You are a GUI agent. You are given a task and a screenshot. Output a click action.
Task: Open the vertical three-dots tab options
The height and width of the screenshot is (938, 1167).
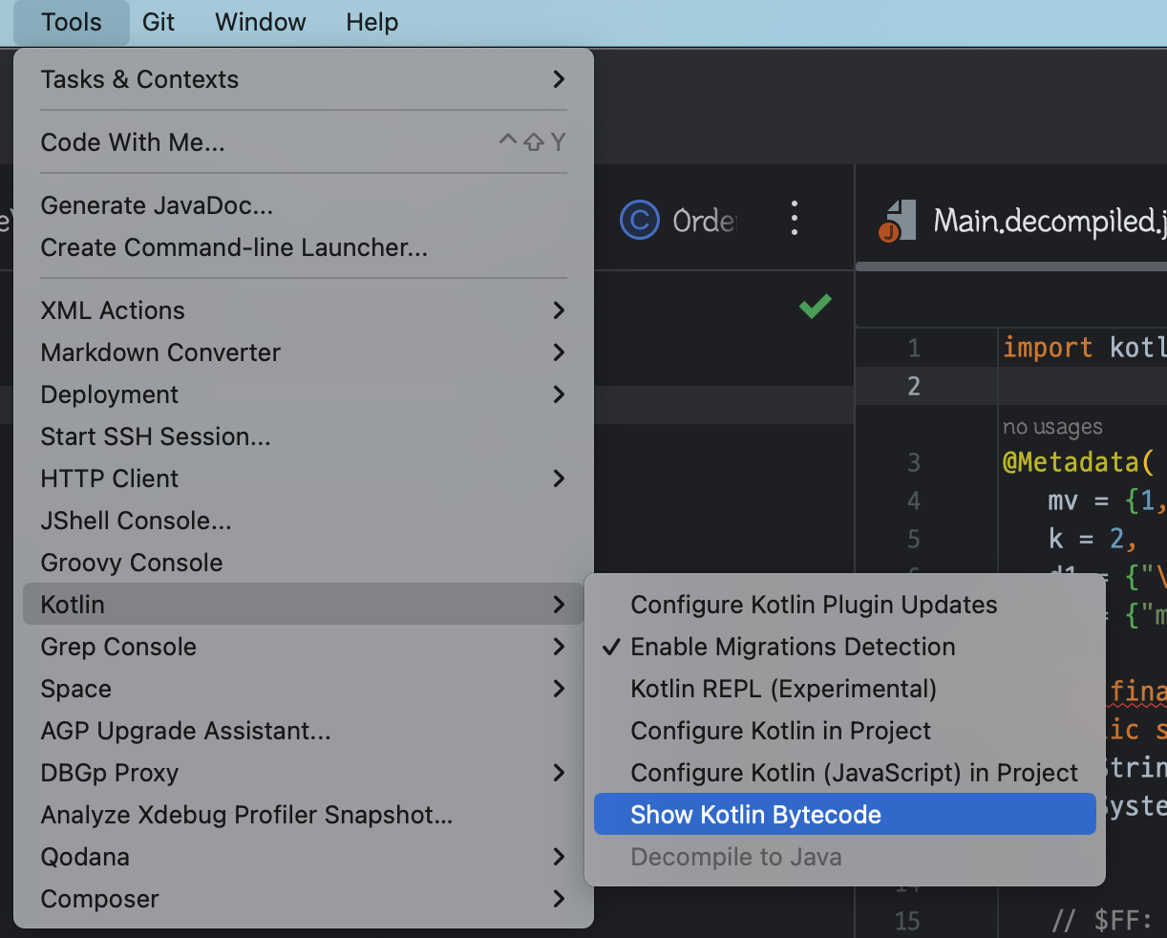click(795, 219)
